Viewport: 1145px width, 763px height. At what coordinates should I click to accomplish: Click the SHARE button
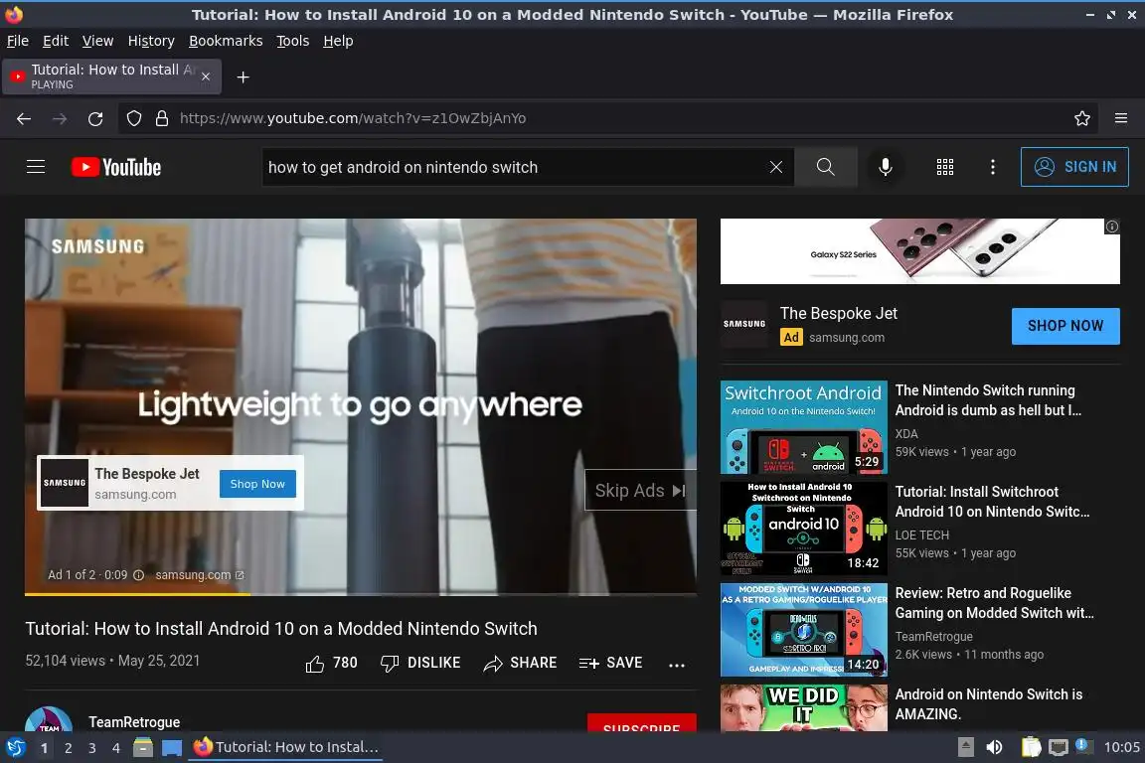click(x=520, y=663)
